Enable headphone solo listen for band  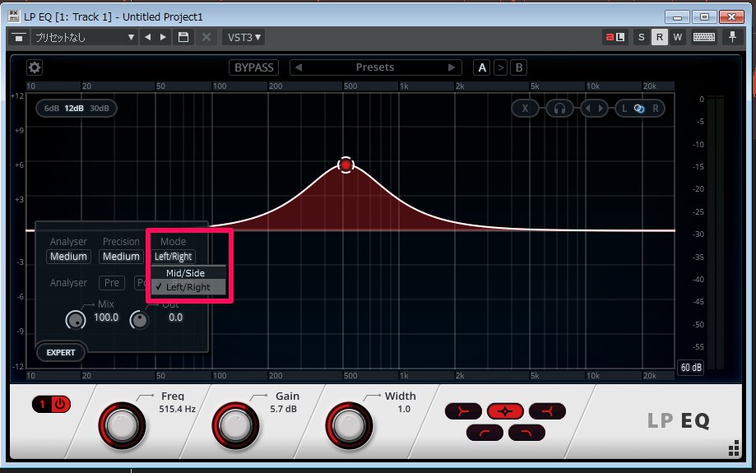(559, 109)
